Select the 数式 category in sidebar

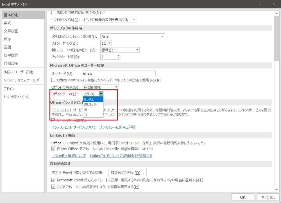coord(8,23)
